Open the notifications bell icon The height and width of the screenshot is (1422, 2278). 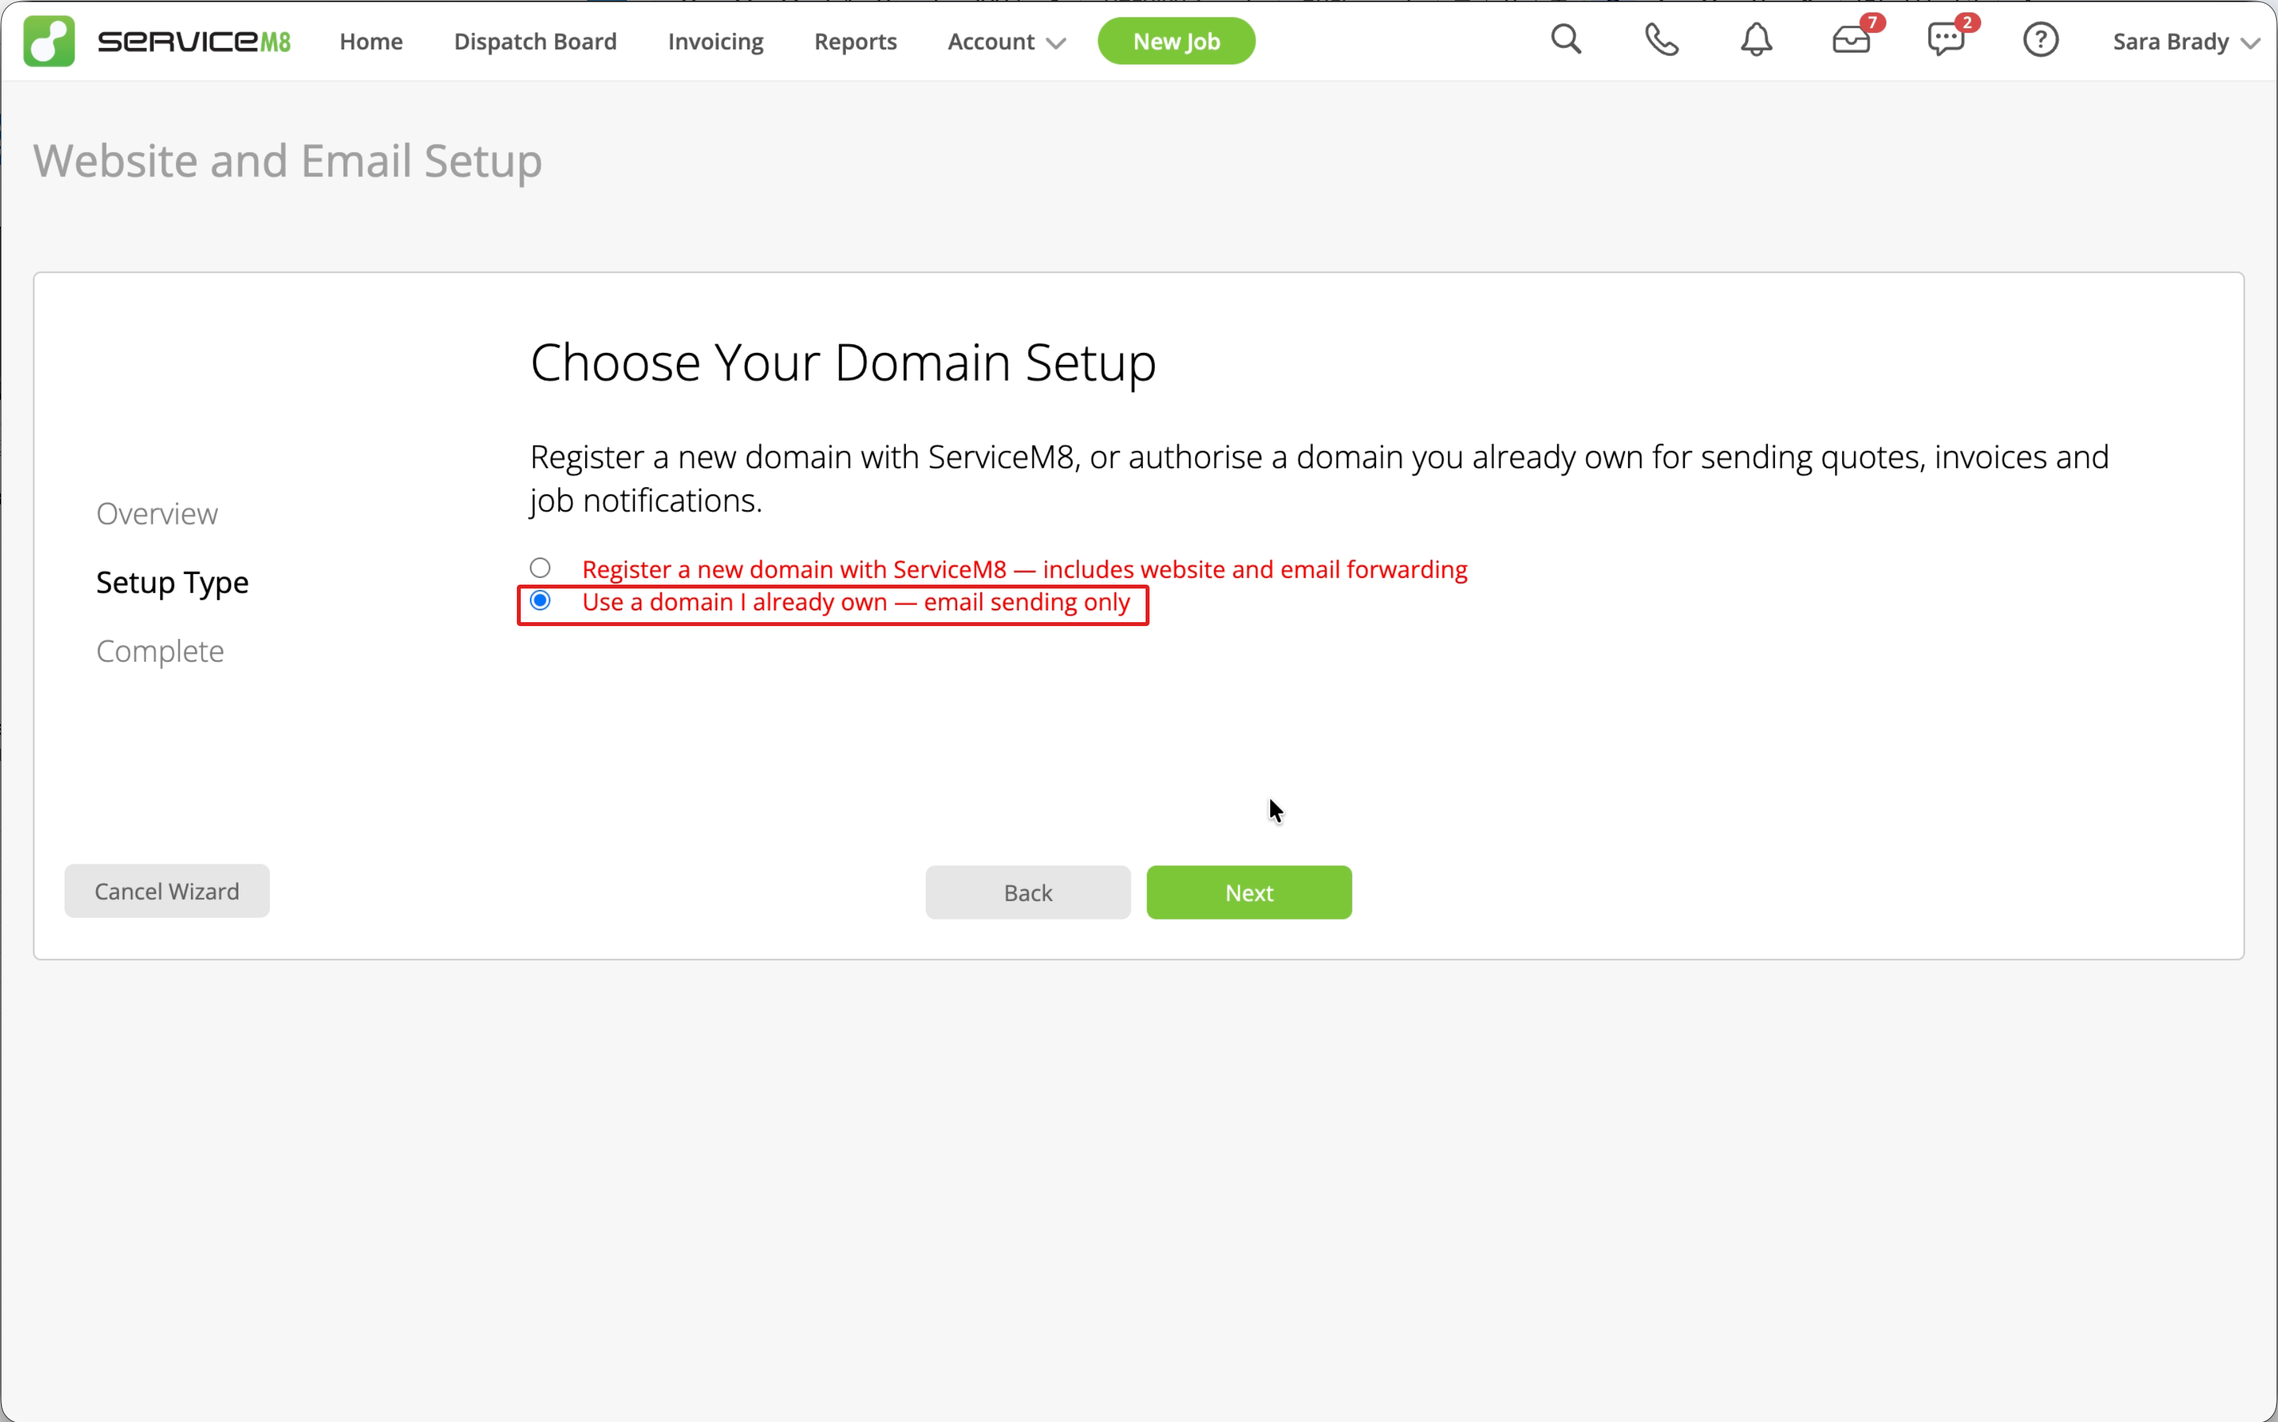pyautogui.click(x=1756, y=40)
